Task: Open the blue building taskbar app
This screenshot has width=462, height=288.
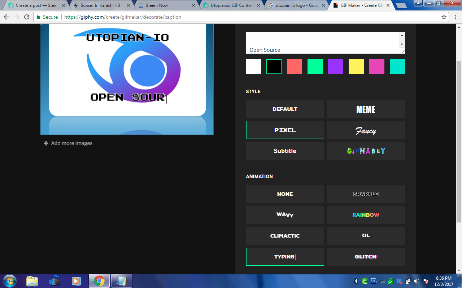Action: [55, 281]
